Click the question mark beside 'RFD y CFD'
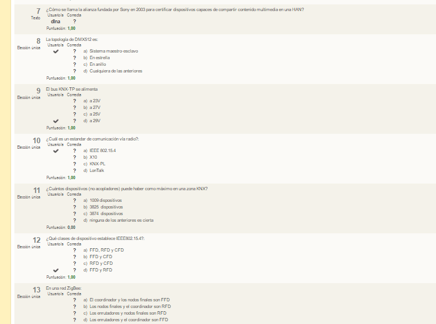This screenshot has width=436, height=324. tap(75, 263)
